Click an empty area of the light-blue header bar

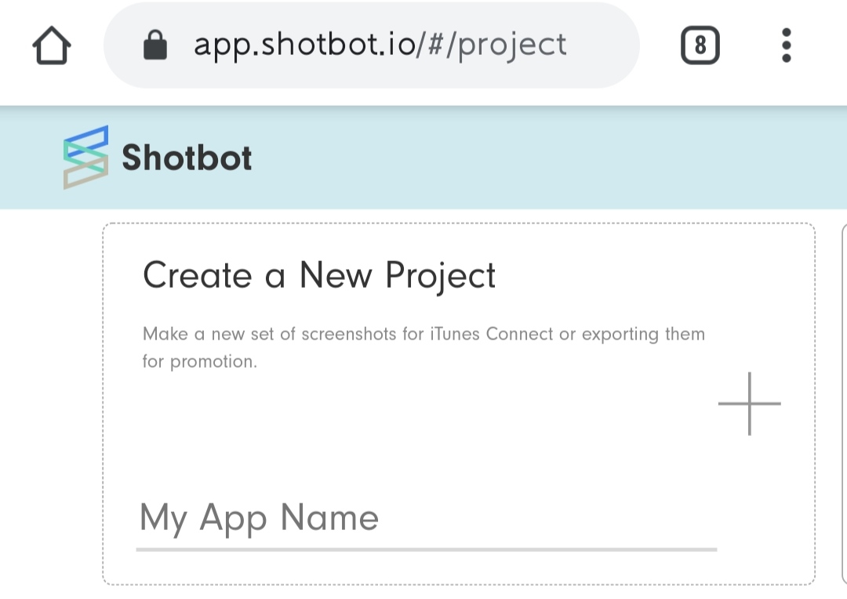(x=540, y=157)
